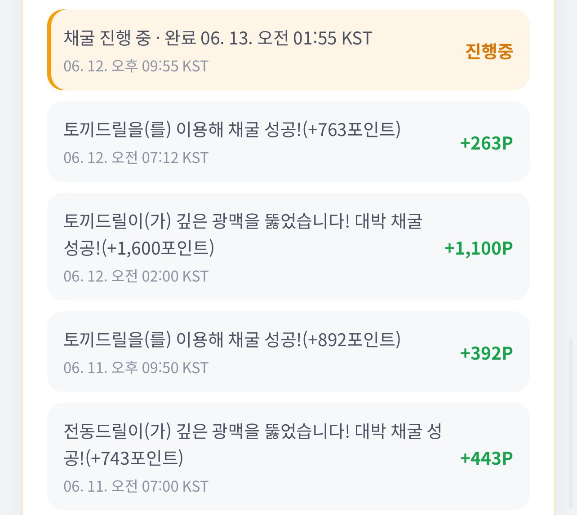Select the 토끼드릴이(가) 깊은 광맥을 뚫었습니다 text
The height and width of the screenshot is (515, 577).
coord(207,221)
